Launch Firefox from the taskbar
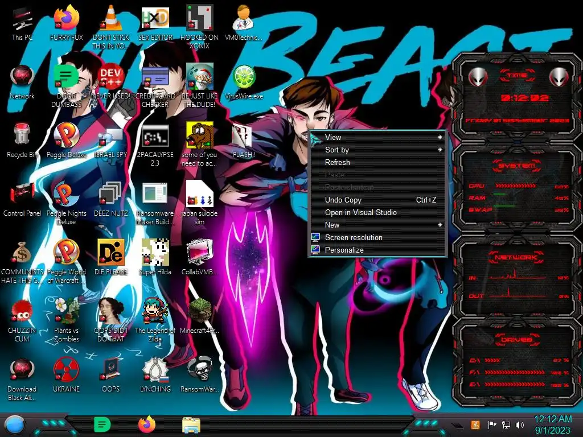This screenshot has width=583, height=437. pyautogui.click(x=147, y=424)
